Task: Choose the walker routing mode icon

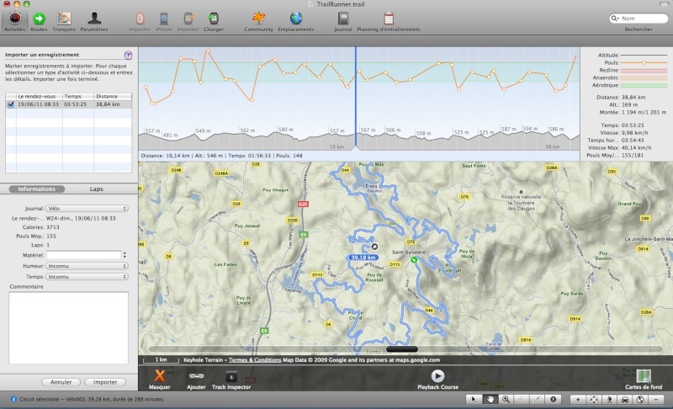Action: pyautogui.click(x=609, y=399)
